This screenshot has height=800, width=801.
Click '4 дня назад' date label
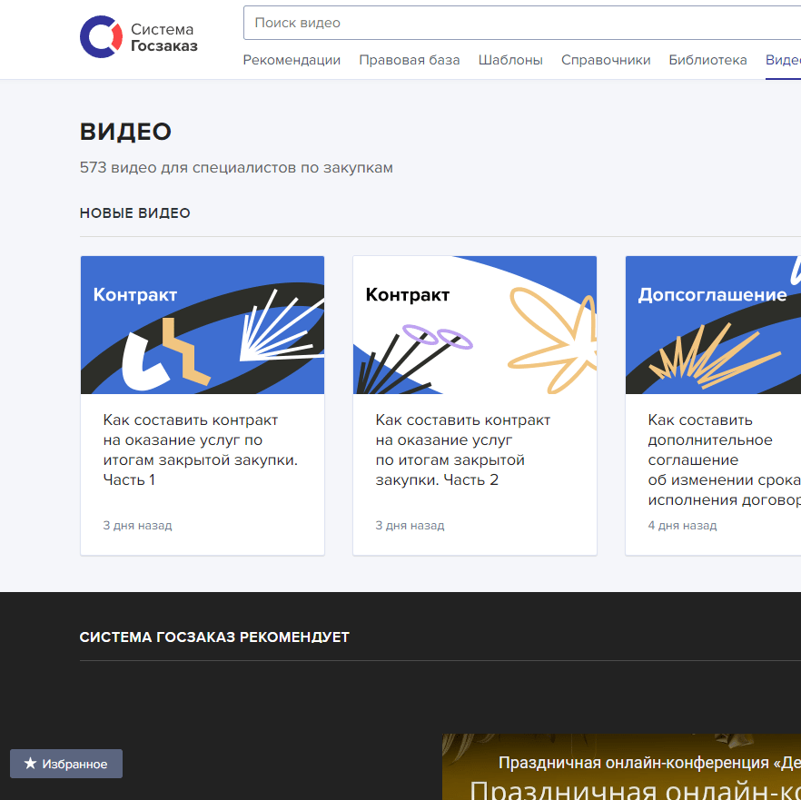click(682, 525)
